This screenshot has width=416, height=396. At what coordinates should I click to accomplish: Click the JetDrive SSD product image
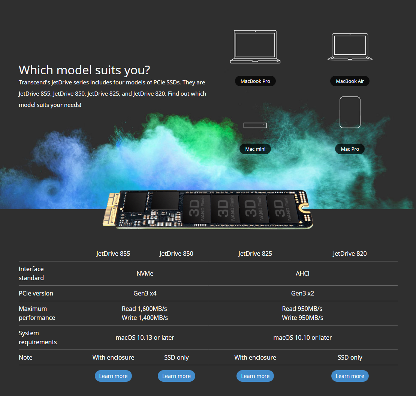(208, 209)
